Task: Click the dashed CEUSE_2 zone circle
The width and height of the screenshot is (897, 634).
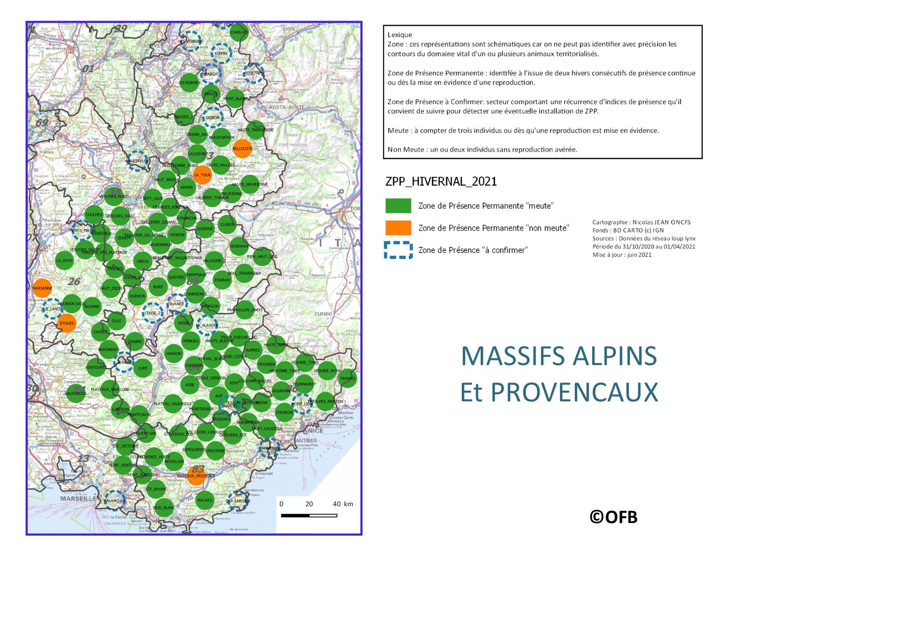Action: coord(152,313)
